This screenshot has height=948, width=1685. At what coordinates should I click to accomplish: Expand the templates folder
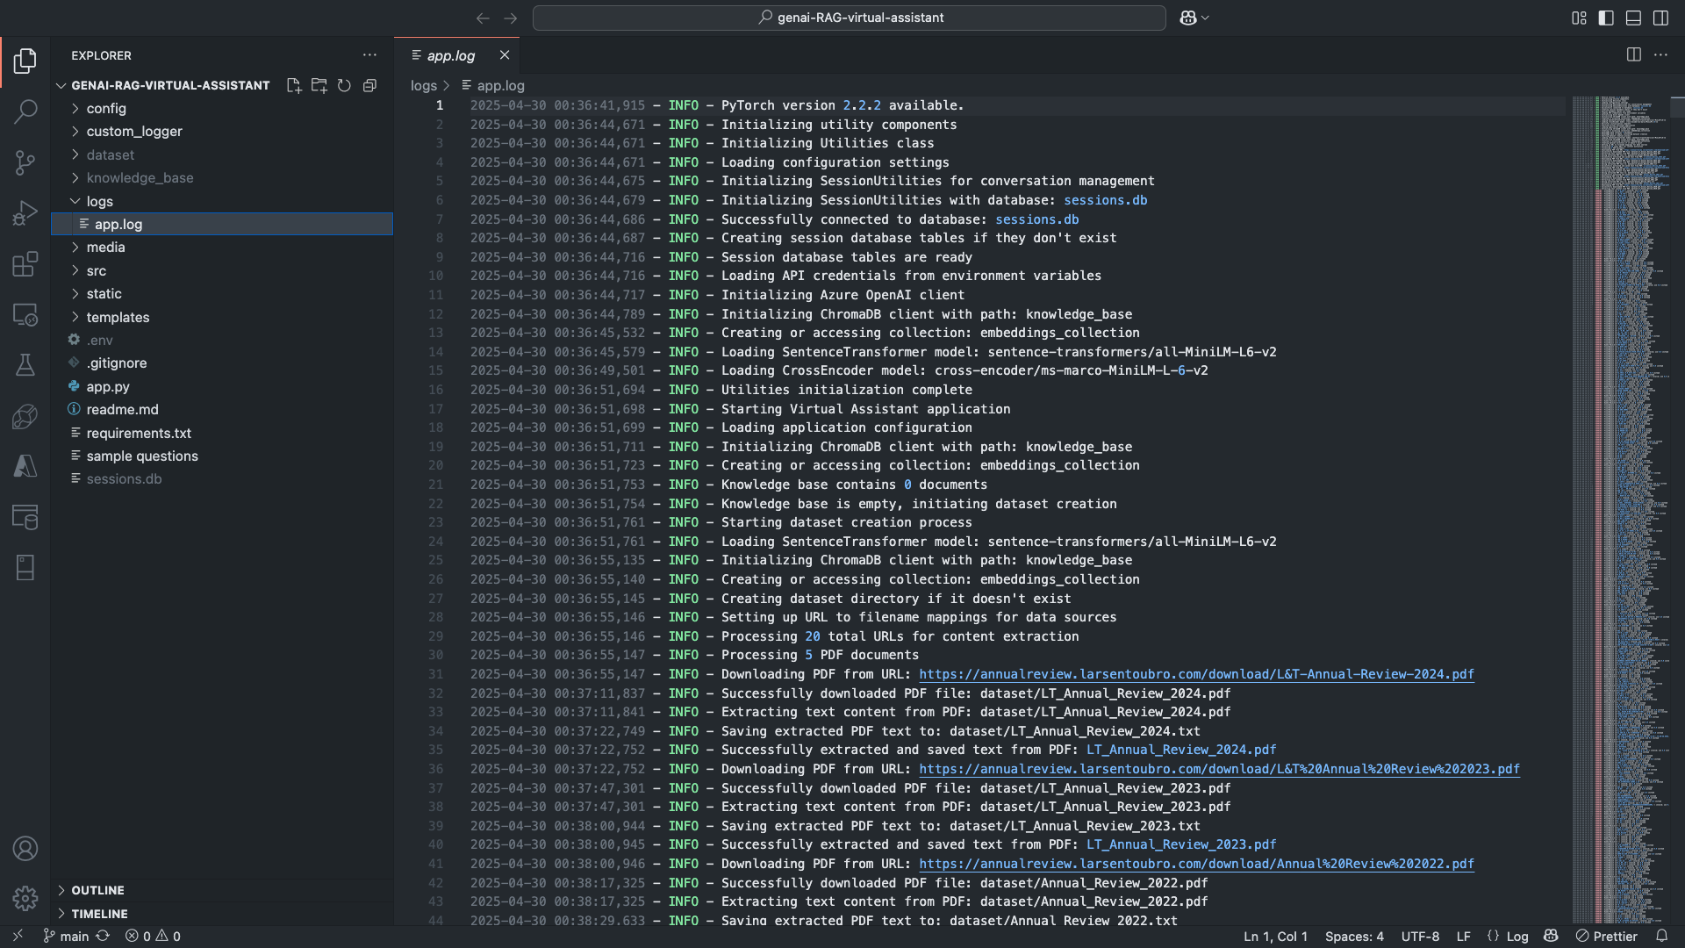[222, 317]
